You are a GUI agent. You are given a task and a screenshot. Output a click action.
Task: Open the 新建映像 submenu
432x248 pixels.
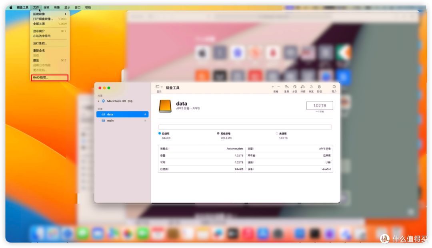50,14
